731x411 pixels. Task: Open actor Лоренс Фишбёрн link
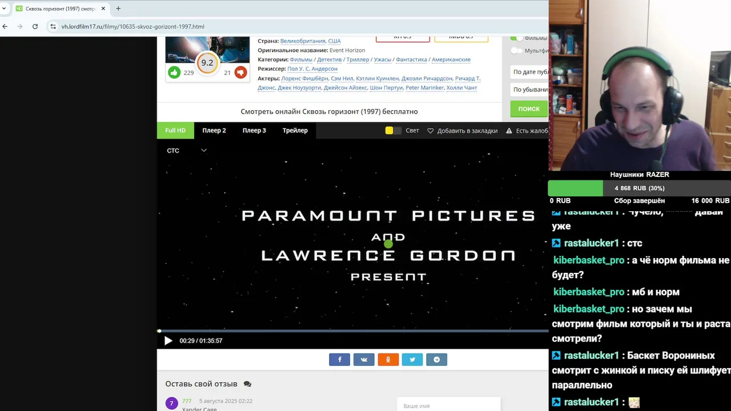[305, 78]
